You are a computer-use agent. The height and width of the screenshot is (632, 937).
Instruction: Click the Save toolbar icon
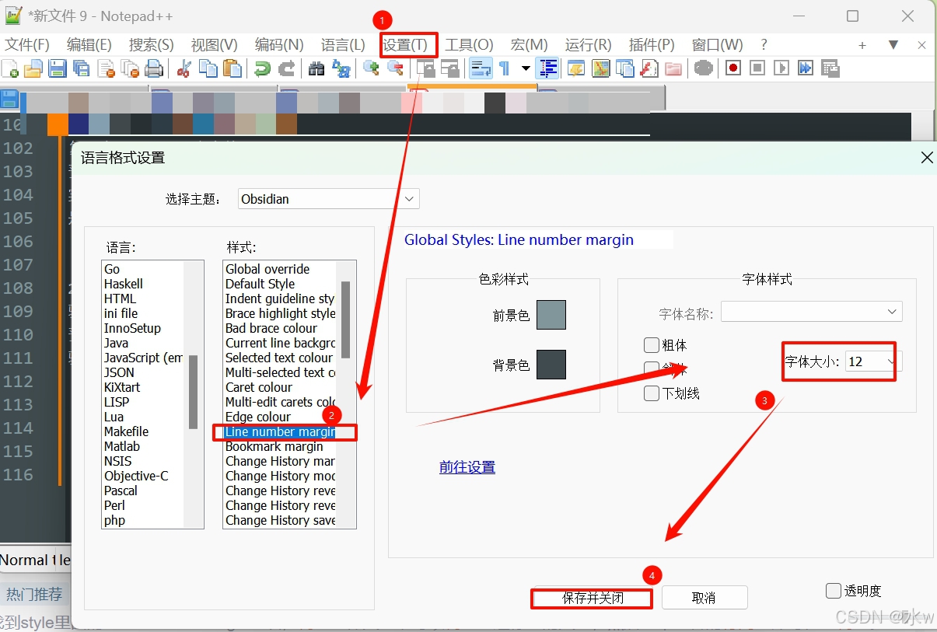pos(58,68)
